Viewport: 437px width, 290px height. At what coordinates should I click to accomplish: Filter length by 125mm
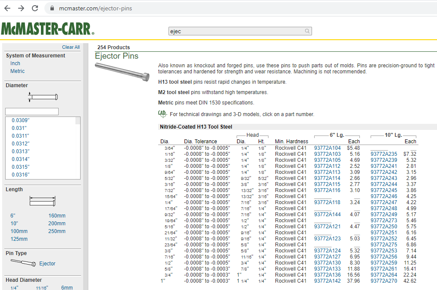click(x=19, y=239)
